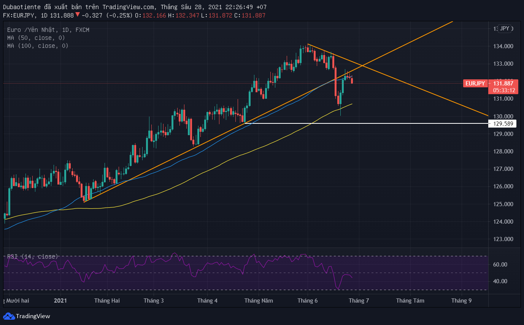Click the red down-triangle change indicator
The image size is (524, 325).
point(77,15)
